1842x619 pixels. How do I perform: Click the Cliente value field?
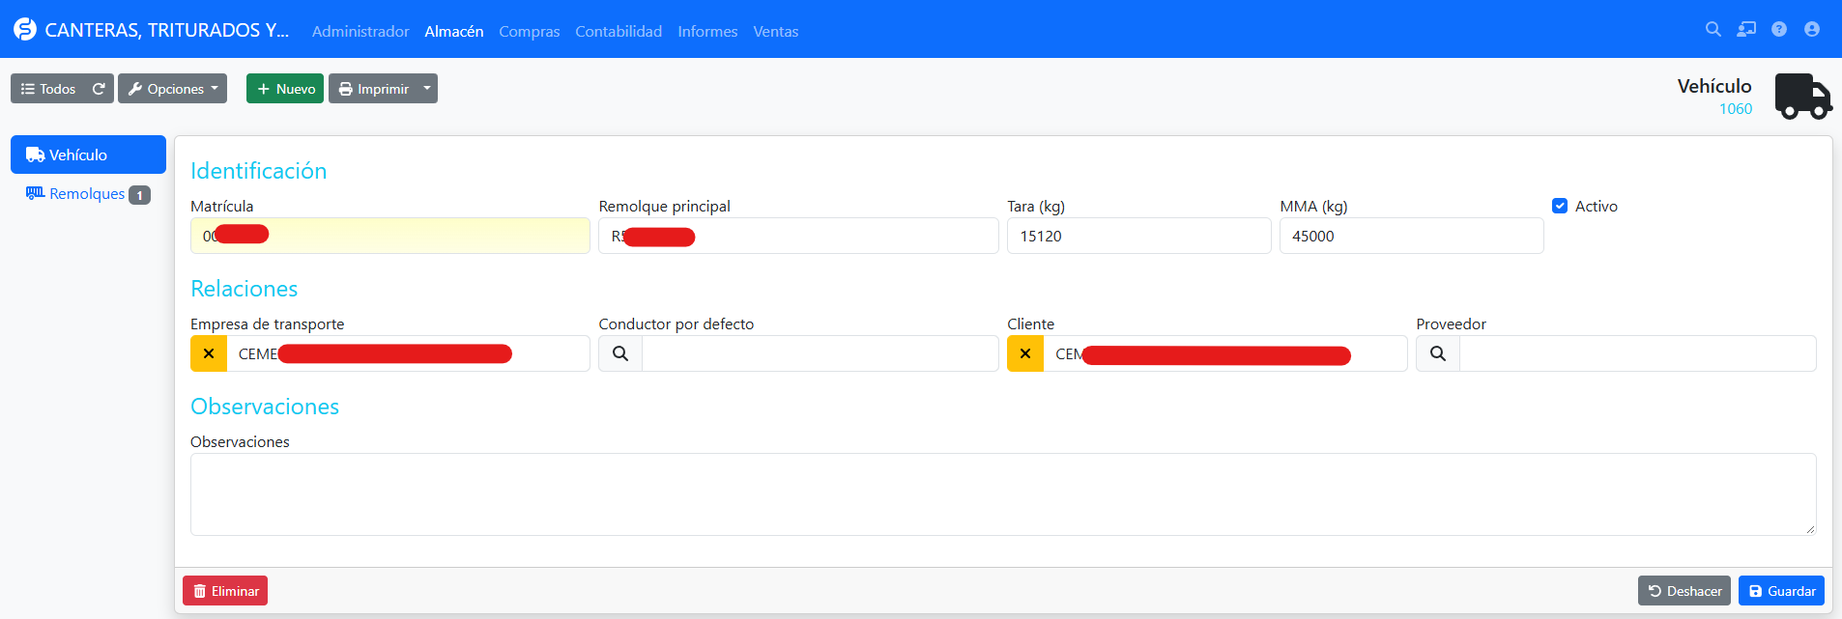pyautogui.click(x=1225, y=353)
